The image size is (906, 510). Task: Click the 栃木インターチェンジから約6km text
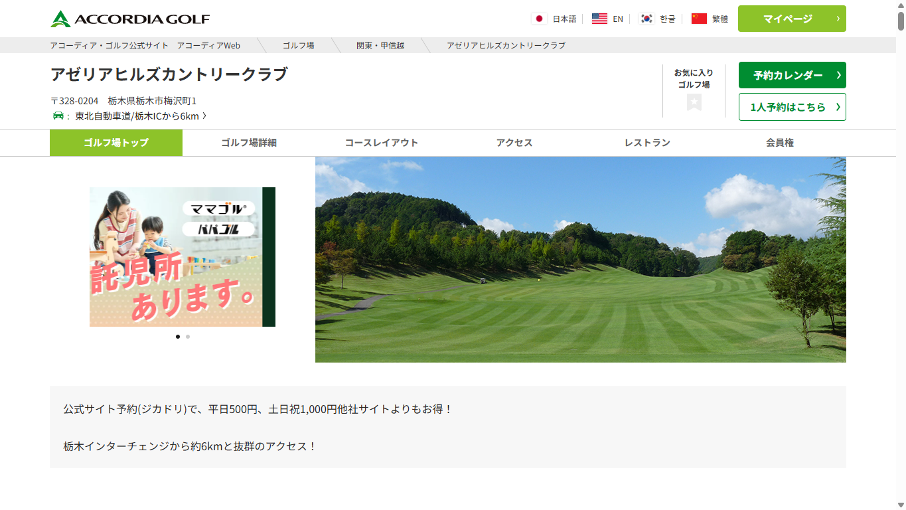[x=190, y=446]
